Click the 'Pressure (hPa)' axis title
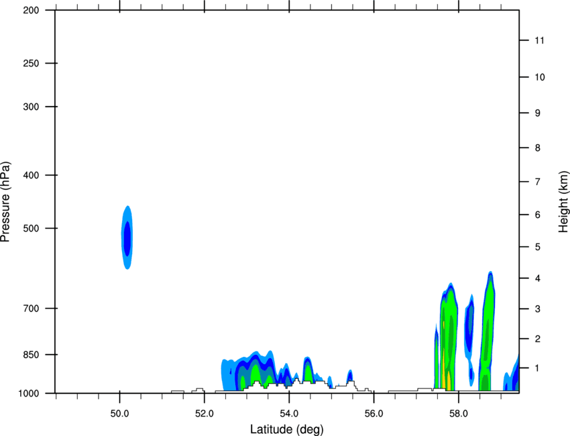570x436 pixels. click(5, 202)
